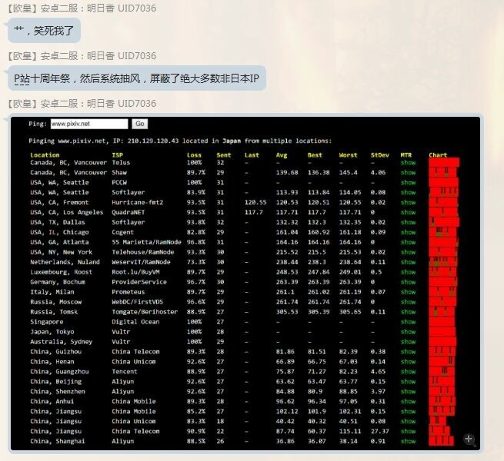
Task: Select the 'China, Anhui' location cell
Action: coord(52,402)
